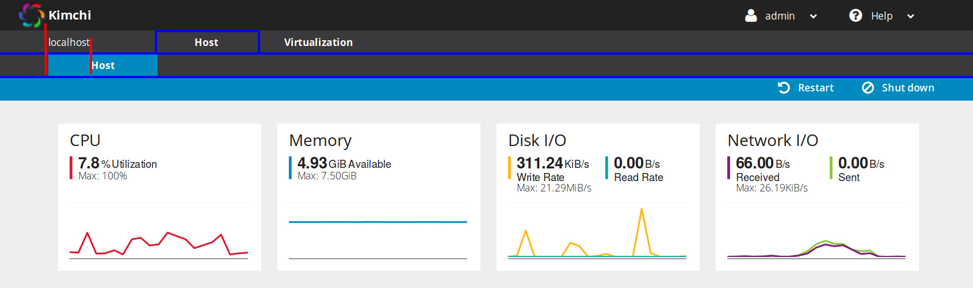Expand the admin user dropdown arrow
Viewport: 973px width, 288px height.
(x=813, y=16)
